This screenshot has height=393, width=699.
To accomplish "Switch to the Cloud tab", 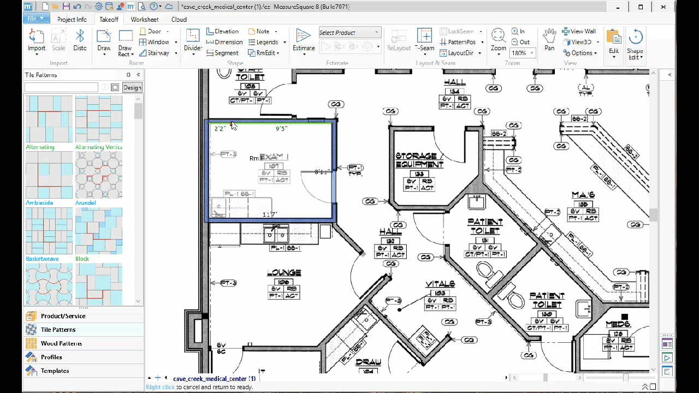I will click(x=179, y=19).
